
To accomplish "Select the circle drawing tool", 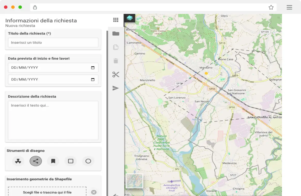I will pos(88,161).
